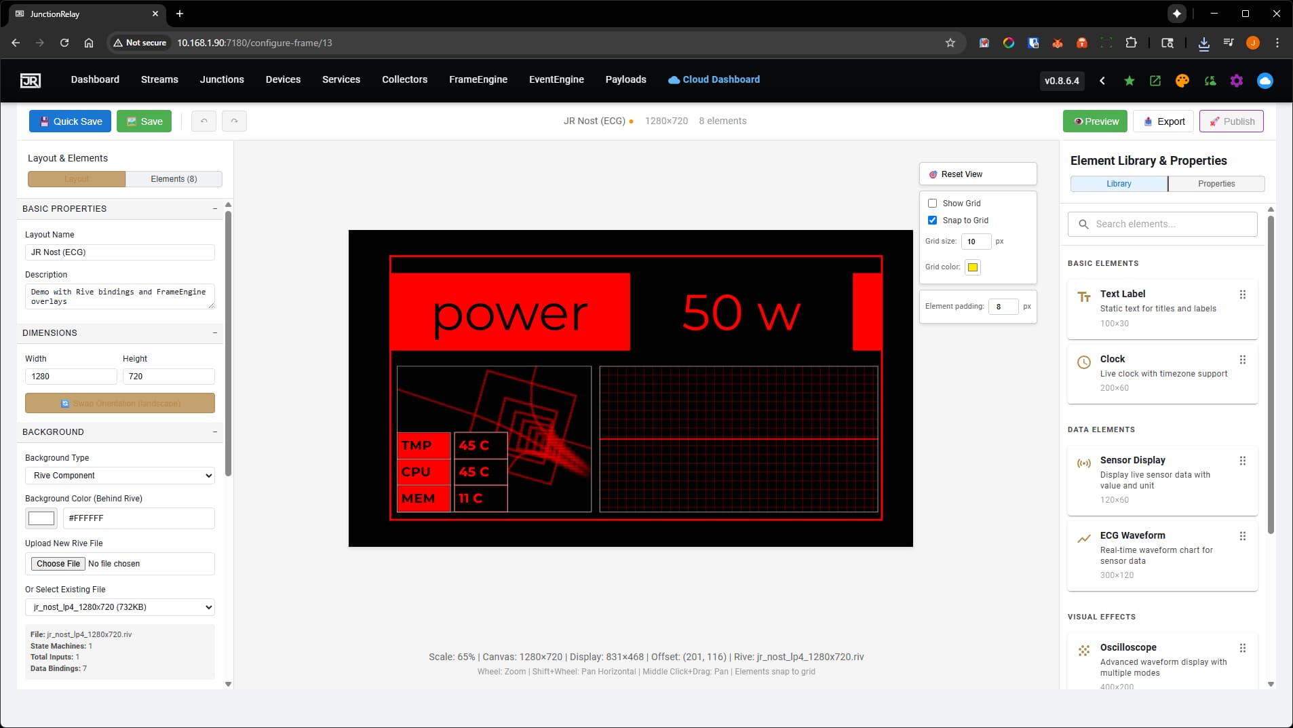Click the ECG Waveform element icon
1293x728 pixels.
(x=1083, y=537)
